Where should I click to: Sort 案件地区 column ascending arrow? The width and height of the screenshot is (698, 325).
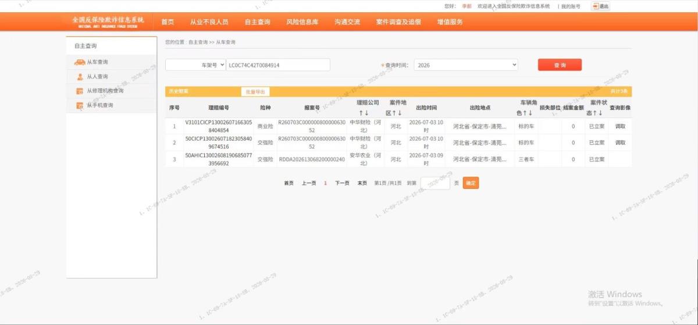(395, 113)
